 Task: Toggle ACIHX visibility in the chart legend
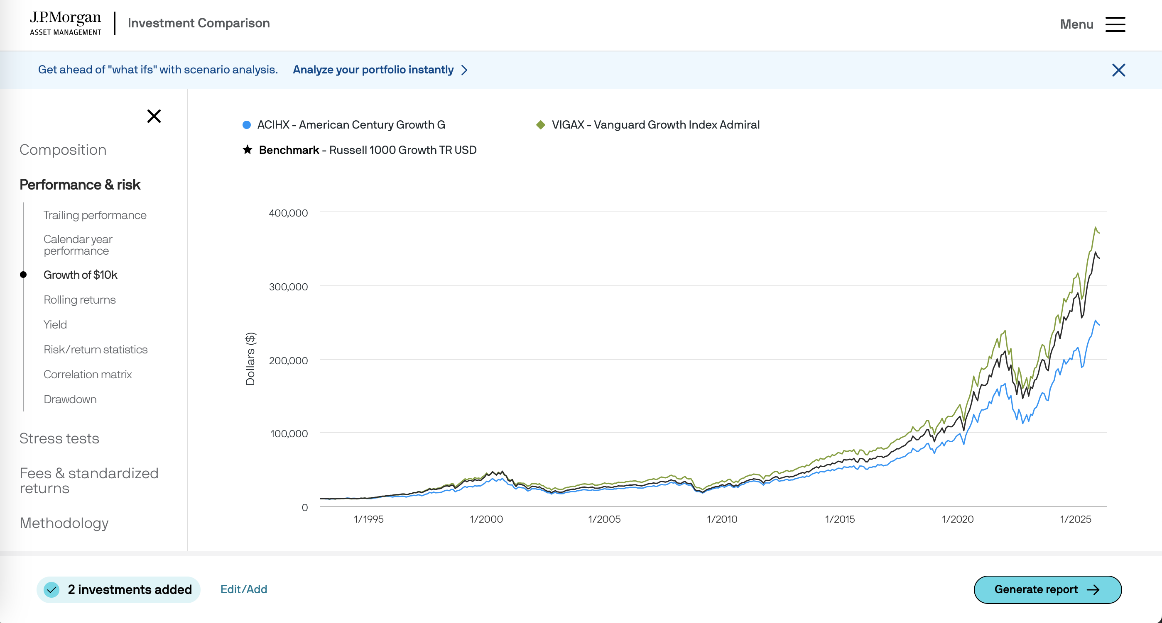351,124
